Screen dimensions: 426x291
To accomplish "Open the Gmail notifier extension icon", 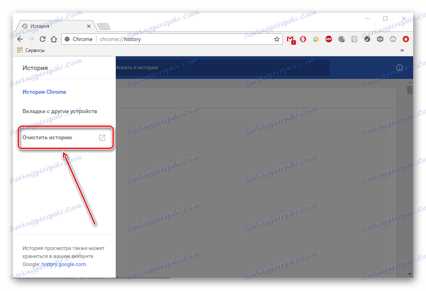I will 291,39.
